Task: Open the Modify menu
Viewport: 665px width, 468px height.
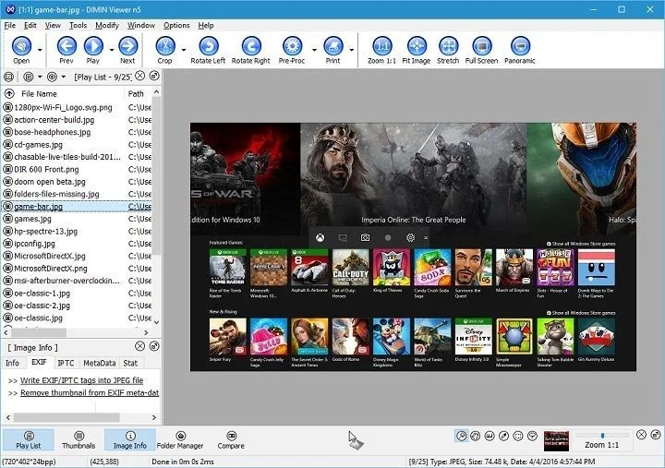Action: (107, 26)
